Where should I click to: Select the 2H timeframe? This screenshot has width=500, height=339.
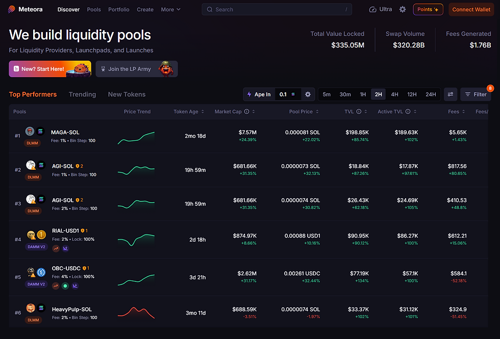tap(378, 94)
